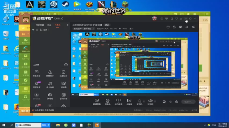Click the Minecraft player head avatar
The image size is (229, 128).
point(25,20)
